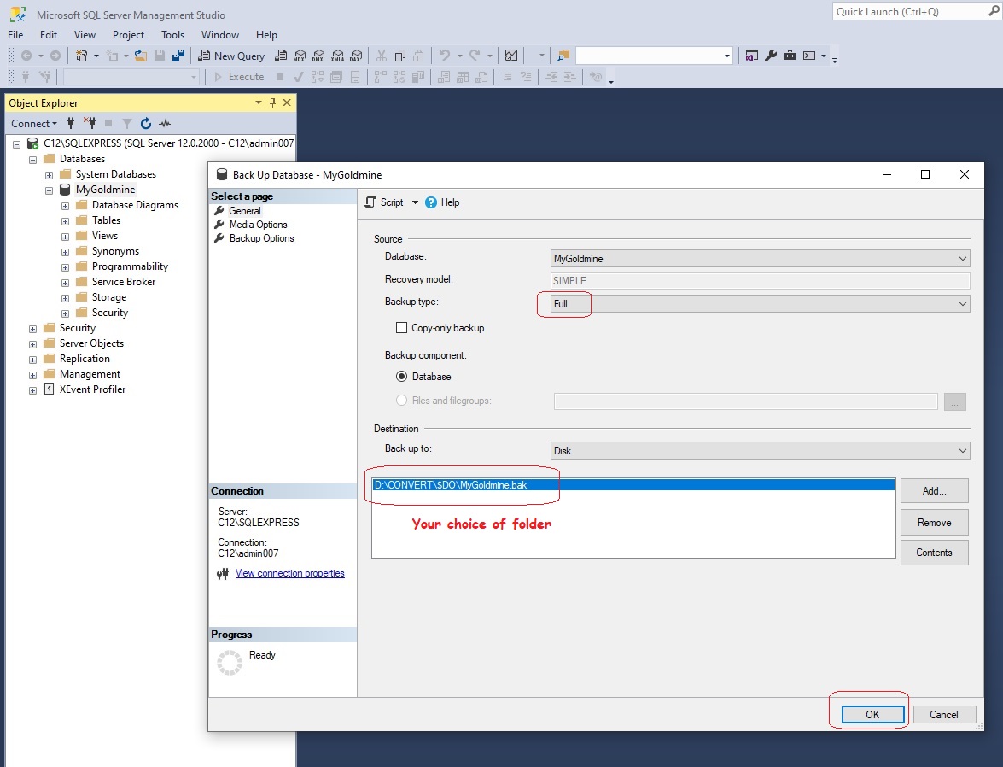Screen dimensions: 1003x767
Task: Click the Contents button
Action: [x=935, y=553]
